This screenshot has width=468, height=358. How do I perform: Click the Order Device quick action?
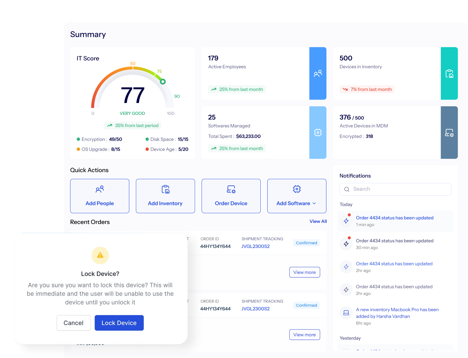pos(231,196)
